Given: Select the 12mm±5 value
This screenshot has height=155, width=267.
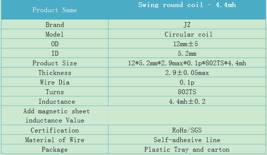Looking at the screenshot, I should click(x=186, y=44).
